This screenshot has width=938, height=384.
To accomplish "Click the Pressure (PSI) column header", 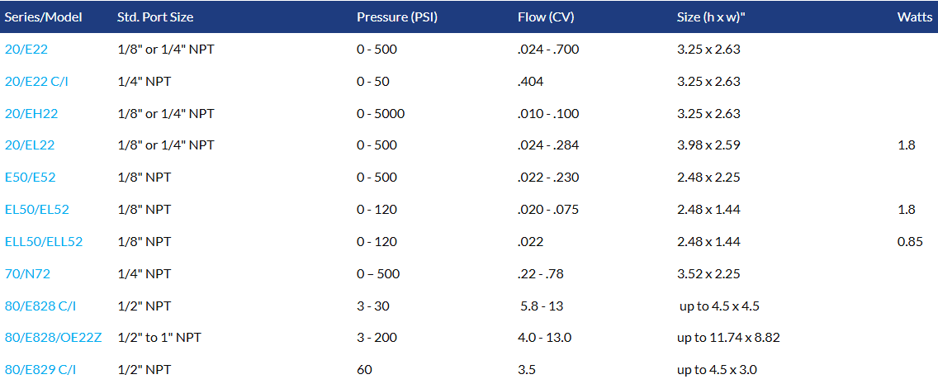I will pyautogui.click(x=396, y=17).
